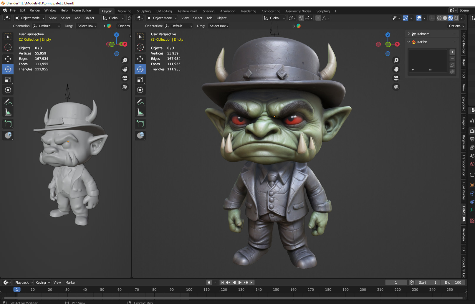475x304 pixels.
Task: Click the plus button in KaFire panel
Action: 452,52
